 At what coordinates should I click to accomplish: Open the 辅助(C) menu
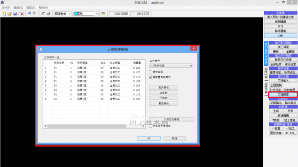(18, 7)
